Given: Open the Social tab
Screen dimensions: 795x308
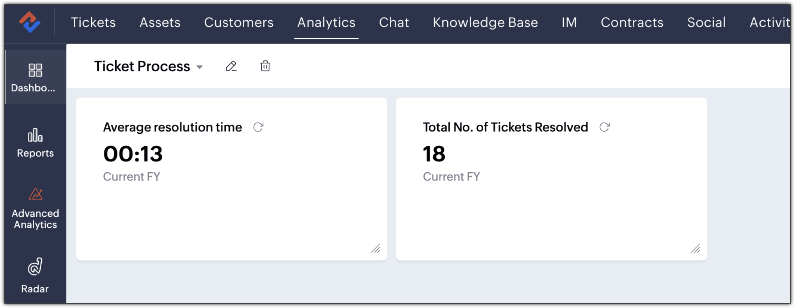Looking at the screenshot, I should click(x=706, y=23).
